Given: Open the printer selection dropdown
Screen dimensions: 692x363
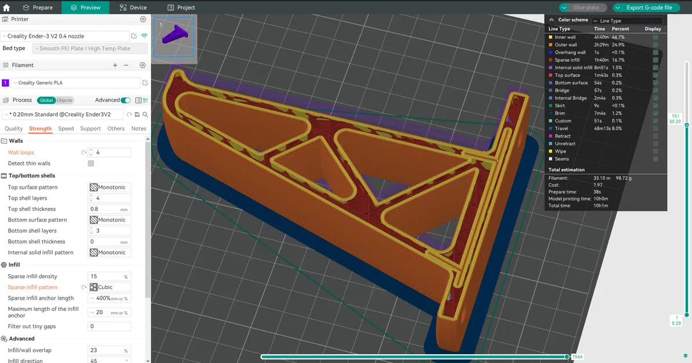Looking at the screenshot, I should pyautogui.click(x=65, y=36).
